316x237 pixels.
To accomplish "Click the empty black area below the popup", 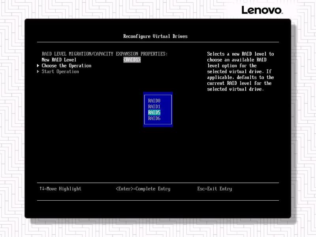I will pos(158,154).
